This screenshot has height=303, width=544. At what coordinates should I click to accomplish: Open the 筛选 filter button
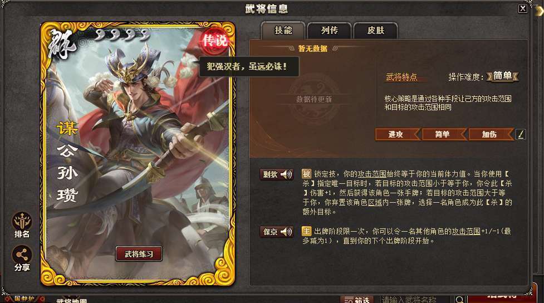click(357, 300)
